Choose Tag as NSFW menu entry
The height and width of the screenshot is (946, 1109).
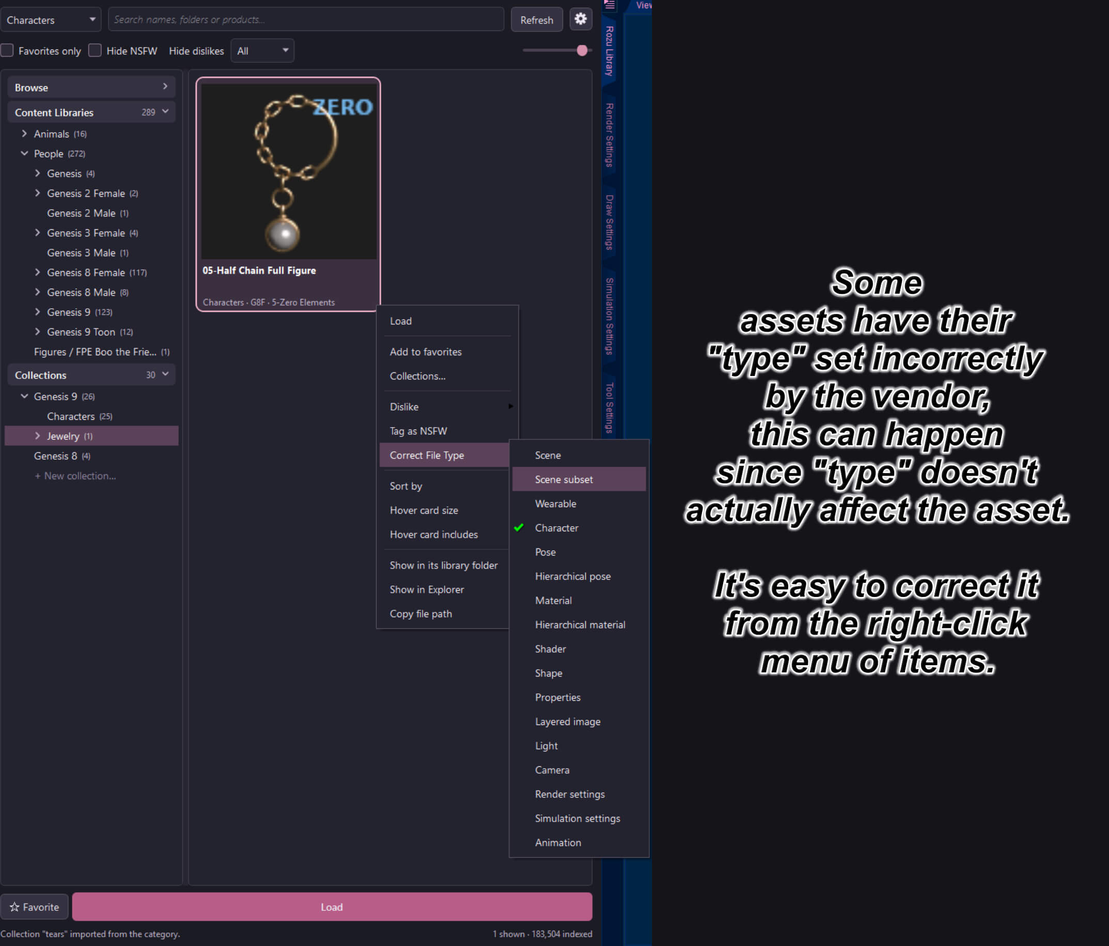tap(447, 431)
